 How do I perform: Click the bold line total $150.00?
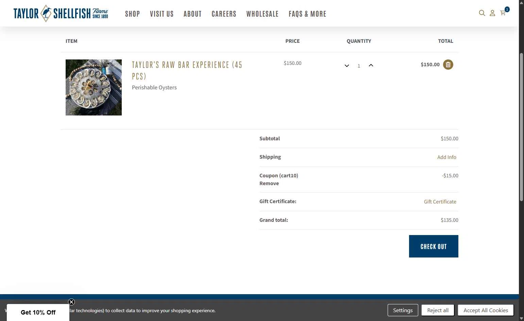pos(430,65)
